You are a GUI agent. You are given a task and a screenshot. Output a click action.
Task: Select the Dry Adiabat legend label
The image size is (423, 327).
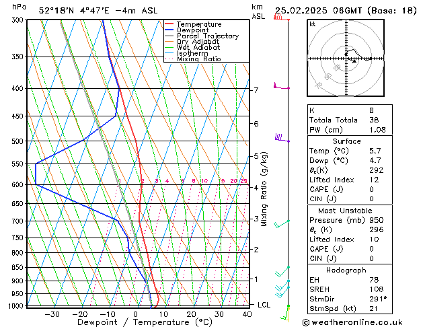point(198,42)
